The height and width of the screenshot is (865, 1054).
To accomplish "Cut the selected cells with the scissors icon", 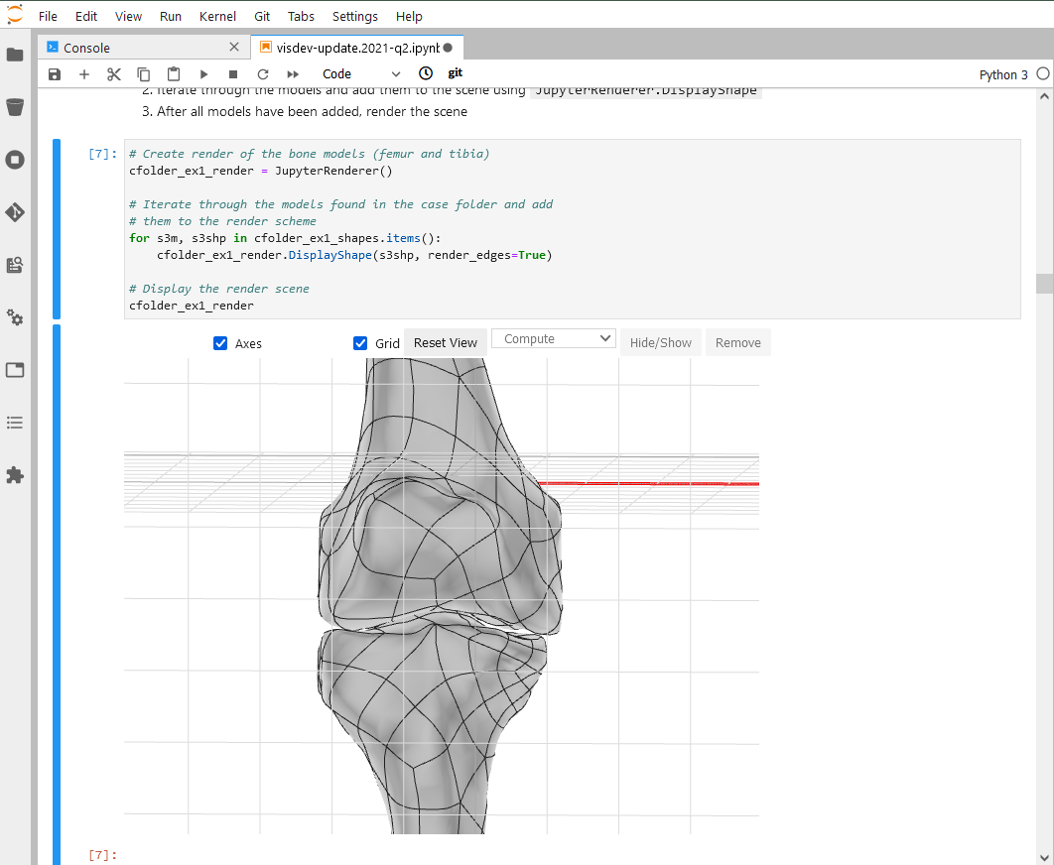I will [113, 73].
